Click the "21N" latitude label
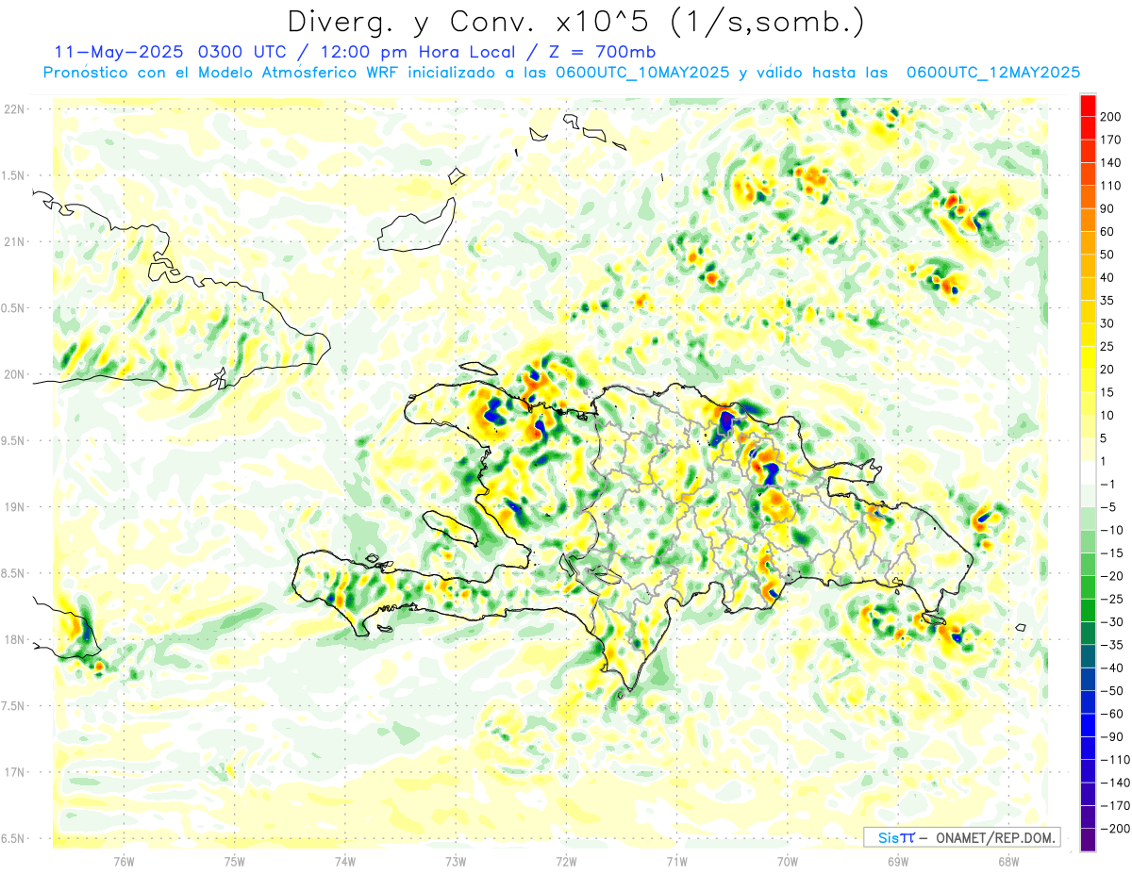The width and height of the screenshot is (1132, 874). tap(13, 241)
